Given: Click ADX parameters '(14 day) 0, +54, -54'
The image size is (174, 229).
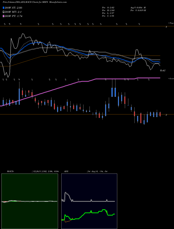Looking at the screenshot, I should point(97,171).
